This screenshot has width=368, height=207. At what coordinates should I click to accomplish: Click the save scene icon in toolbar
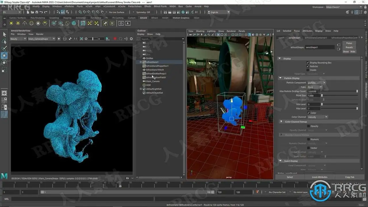37,12
